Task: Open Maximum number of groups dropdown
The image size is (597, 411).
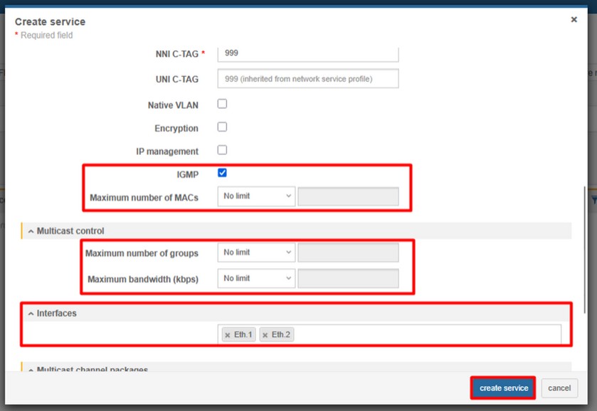Action: (x=256, y=252)
